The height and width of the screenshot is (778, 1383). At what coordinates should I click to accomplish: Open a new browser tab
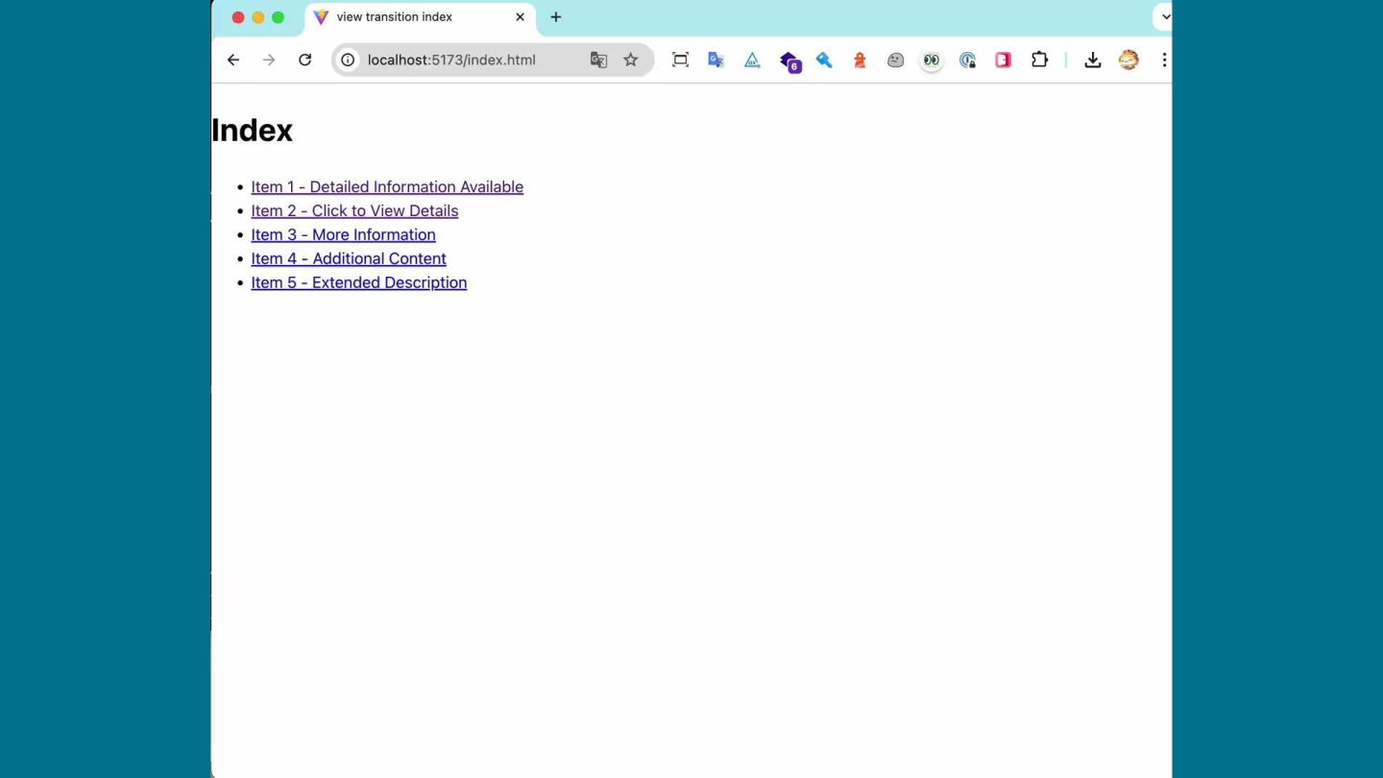(x=555, y=17)
